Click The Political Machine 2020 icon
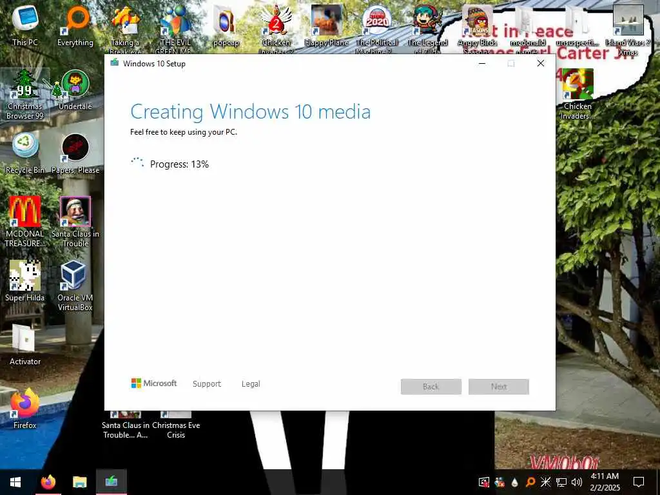Viewport: 660px width, 495px height. (376, 28)
